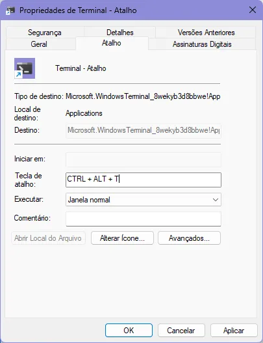Screen dimensions: 263x343
Task: Click the Cancelar button
Action: tap(181, 331)
